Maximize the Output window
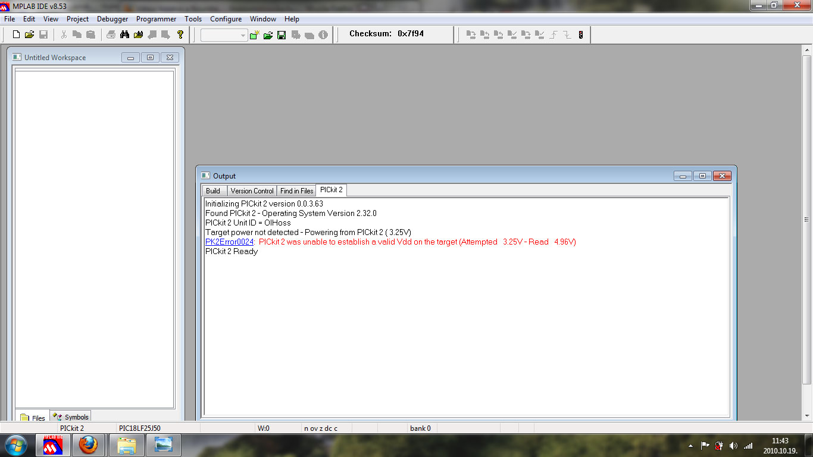 click(x=702, y=176)
